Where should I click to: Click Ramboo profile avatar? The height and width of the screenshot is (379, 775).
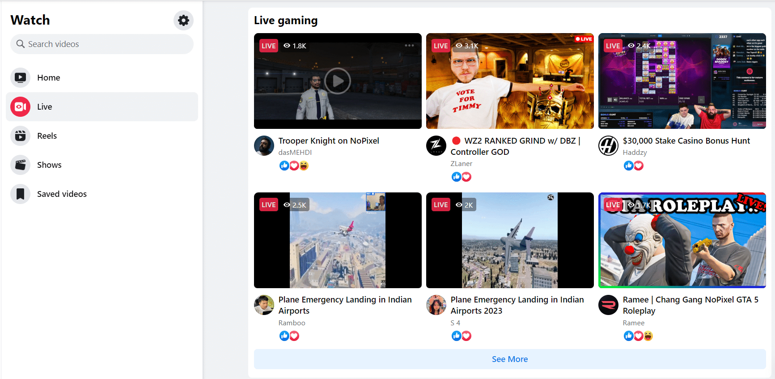click(x=264, y=305)
